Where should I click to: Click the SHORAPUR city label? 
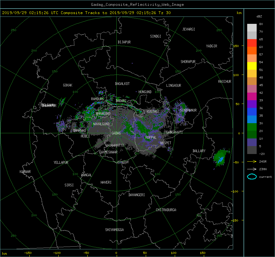(188, 61)
